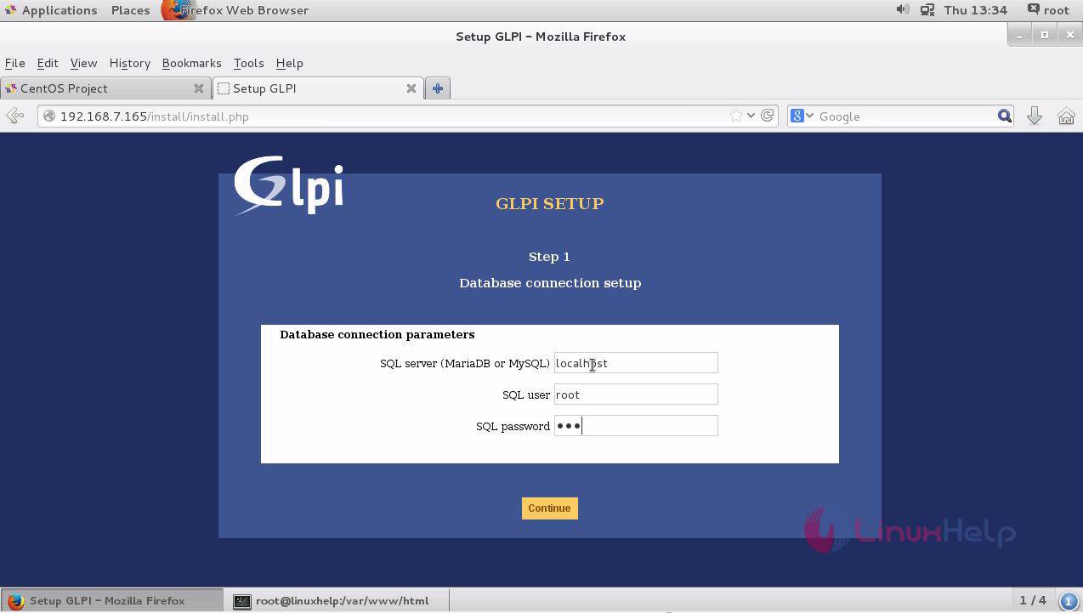
Task: Open the View menu
Action: coord(83,63)
